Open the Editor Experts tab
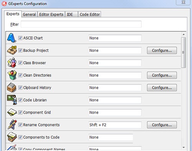192x151 pixels. [51, 14]
